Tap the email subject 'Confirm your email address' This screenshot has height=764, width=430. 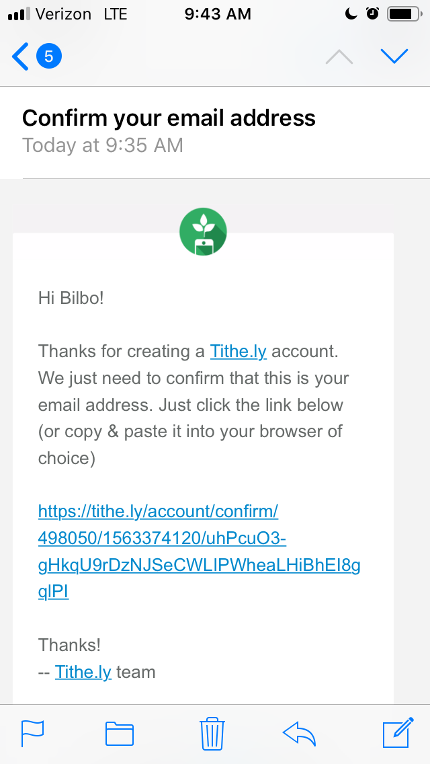click(169, 118)
